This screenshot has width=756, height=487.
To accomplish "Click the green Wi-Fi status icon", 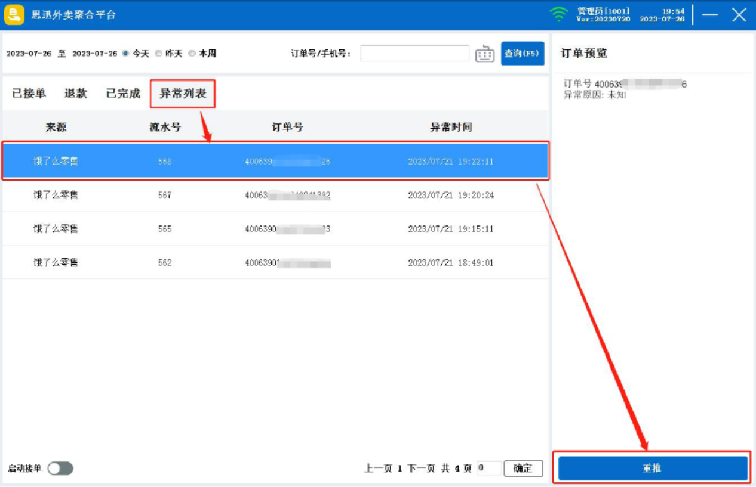I will (x=559, y=15).
